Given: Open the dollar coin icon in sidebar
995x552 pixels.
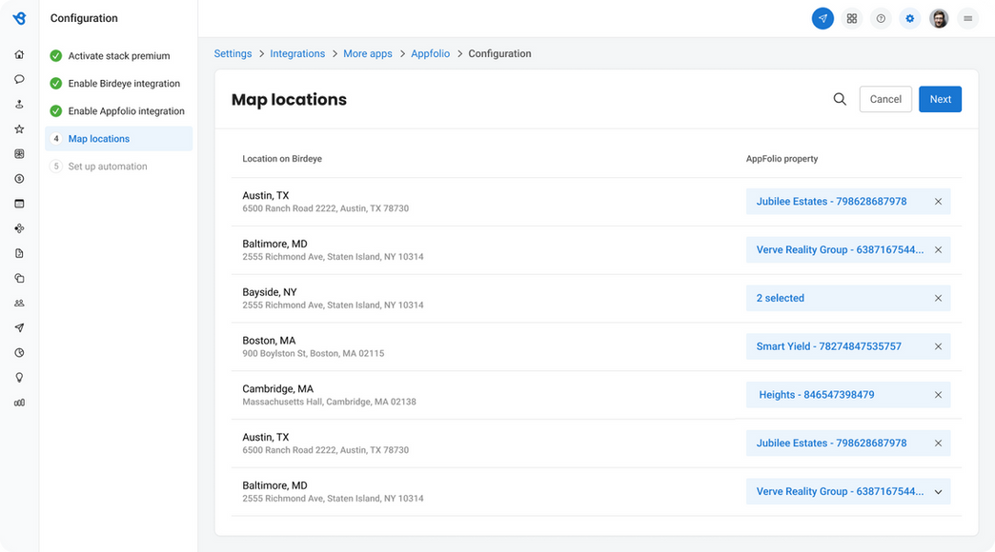Looking at the screenshot, I should 20,179.
